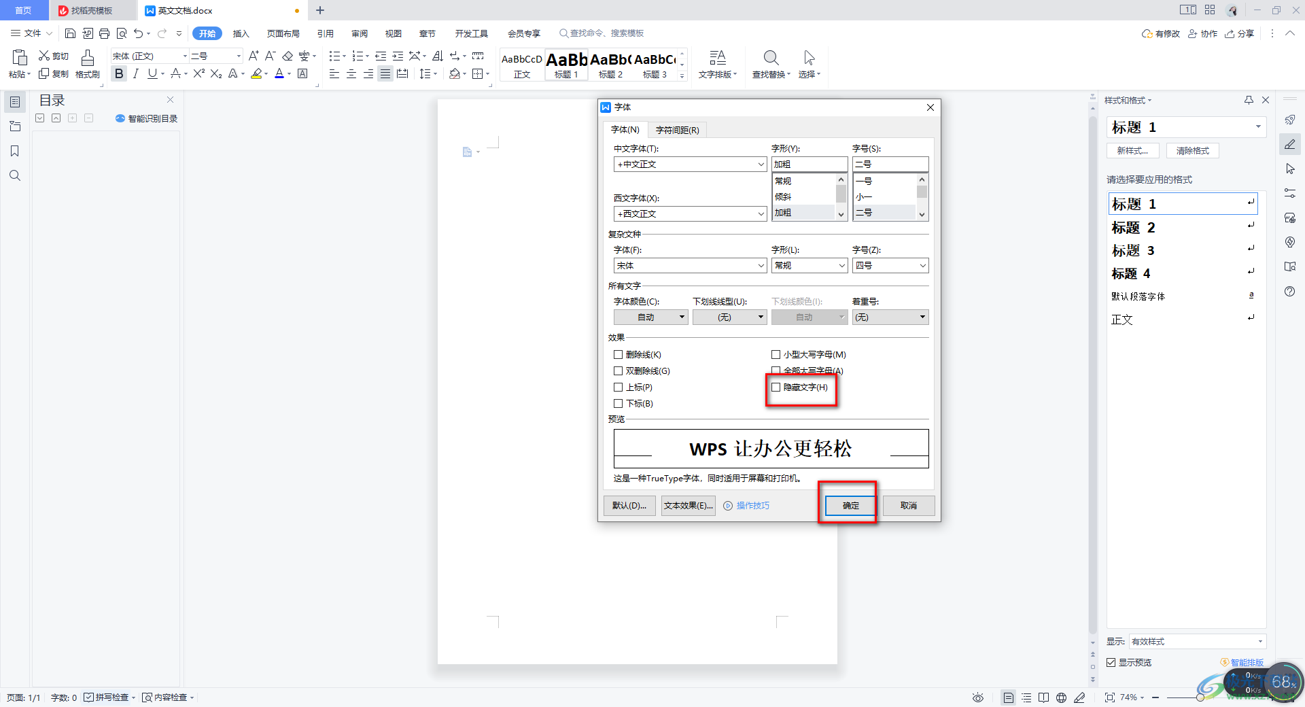1305x707 pixels.
Task: Click the Justify align icon
Action: pos(385,73)
